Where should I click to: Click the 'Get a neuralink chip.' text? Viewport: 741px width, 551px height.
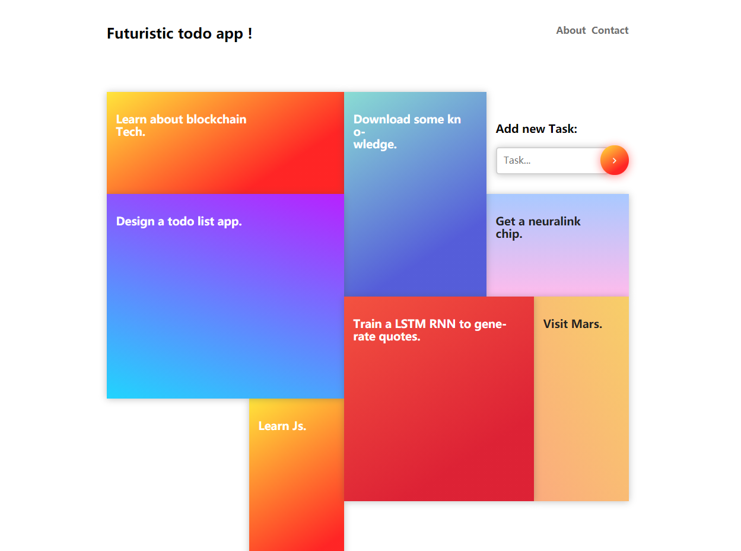point(538,228)
